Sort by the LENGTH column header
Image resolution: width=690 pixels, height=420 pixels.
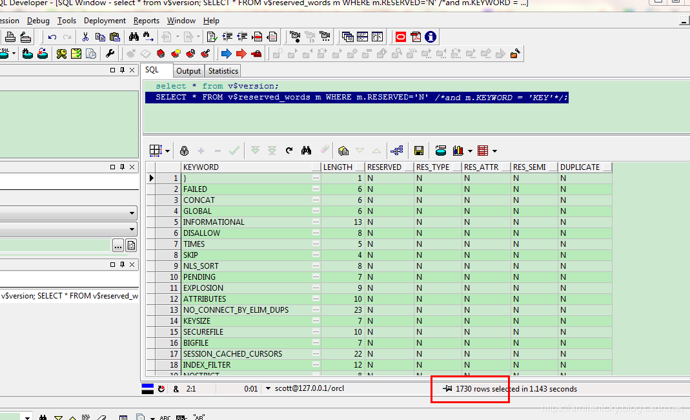(343, 167)
